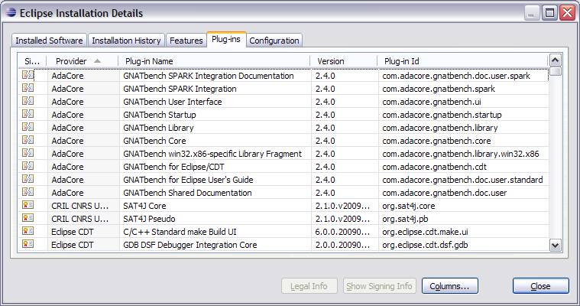The image size is (580, 306).
Task: Sort by the Version column header
Action: pyautogui.click(x=344, y=61)
